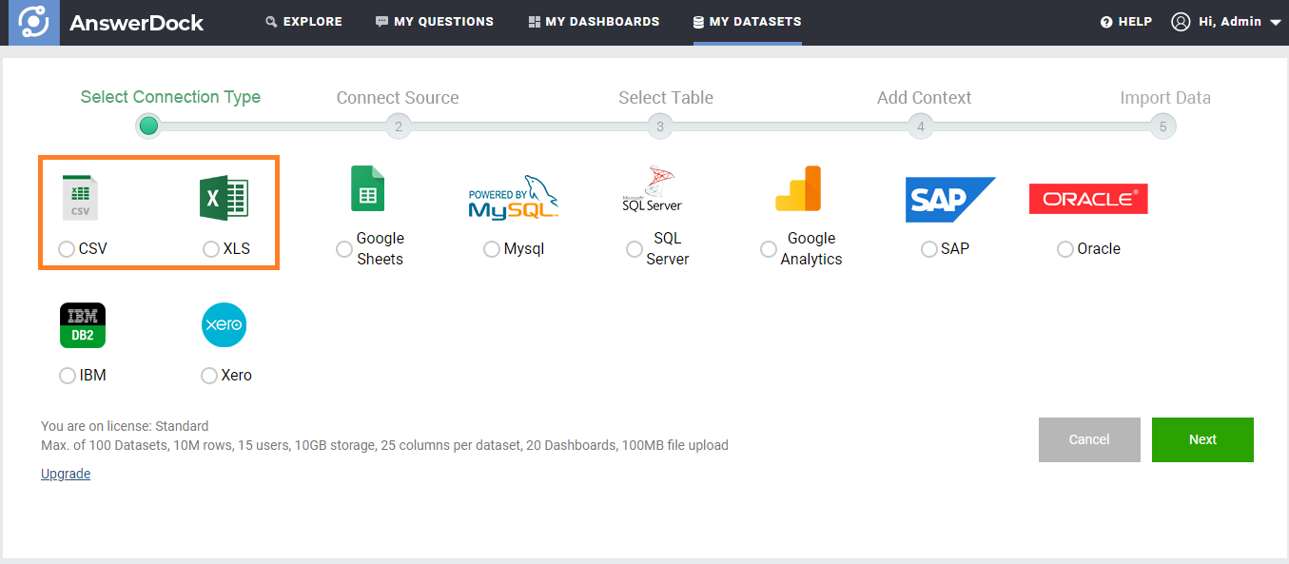Click step 3 circle in progress bar
The image size is (1289, 564).
[659, 126]
